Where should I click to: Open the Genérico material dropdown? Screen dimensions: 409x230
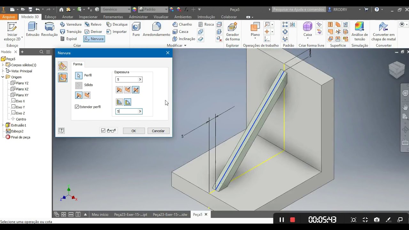[x=129, y=10]
